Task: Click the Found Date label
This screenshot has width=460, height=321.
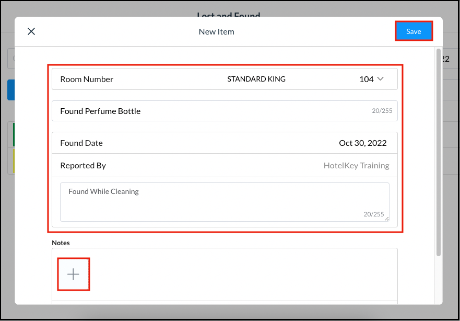Action: 81,143
